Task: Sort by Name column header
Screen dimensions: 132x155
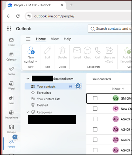Action: (118, 89)
